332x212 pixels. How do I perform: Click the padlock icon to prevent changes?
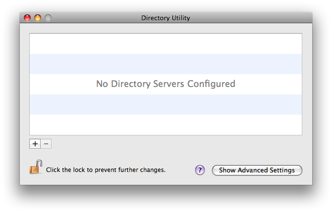coord(36,168)
